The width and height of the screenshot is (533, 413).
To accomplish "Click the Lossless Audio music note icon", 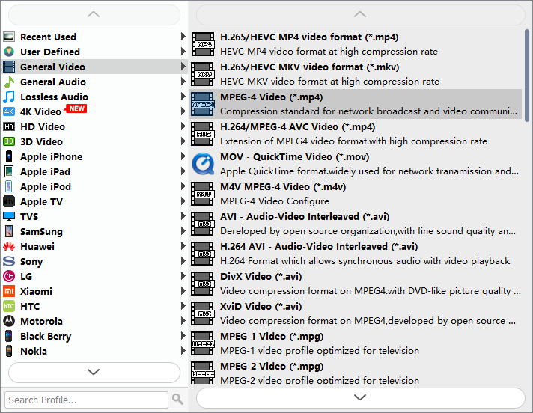I will pos(9,97).
